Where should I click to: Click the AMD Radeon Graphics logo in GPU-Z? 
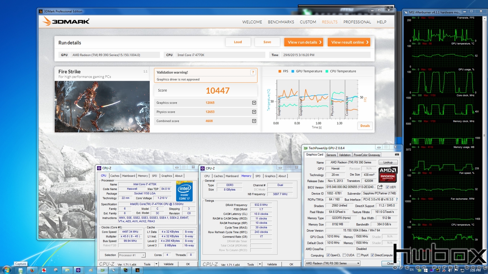tap(388, 174)
